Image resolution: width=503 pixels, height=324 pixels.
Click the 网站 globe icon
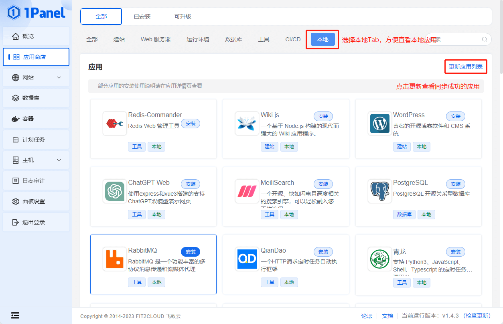(x=16, y=77)
